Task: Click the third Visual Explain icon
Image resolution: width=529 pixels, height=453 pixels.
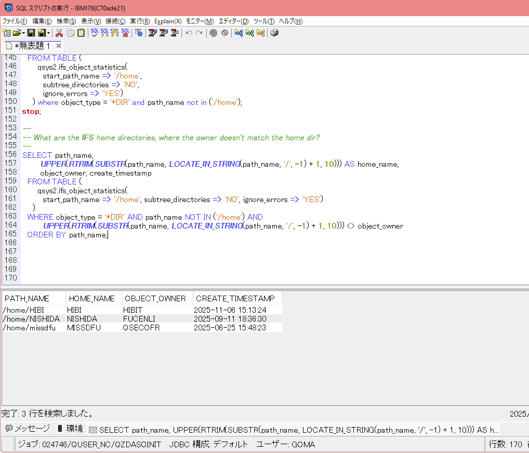Action: pos(260,33)
